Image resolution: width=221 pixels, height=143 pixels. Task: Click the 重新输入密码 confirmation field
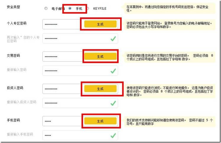[x=80, y=71]
